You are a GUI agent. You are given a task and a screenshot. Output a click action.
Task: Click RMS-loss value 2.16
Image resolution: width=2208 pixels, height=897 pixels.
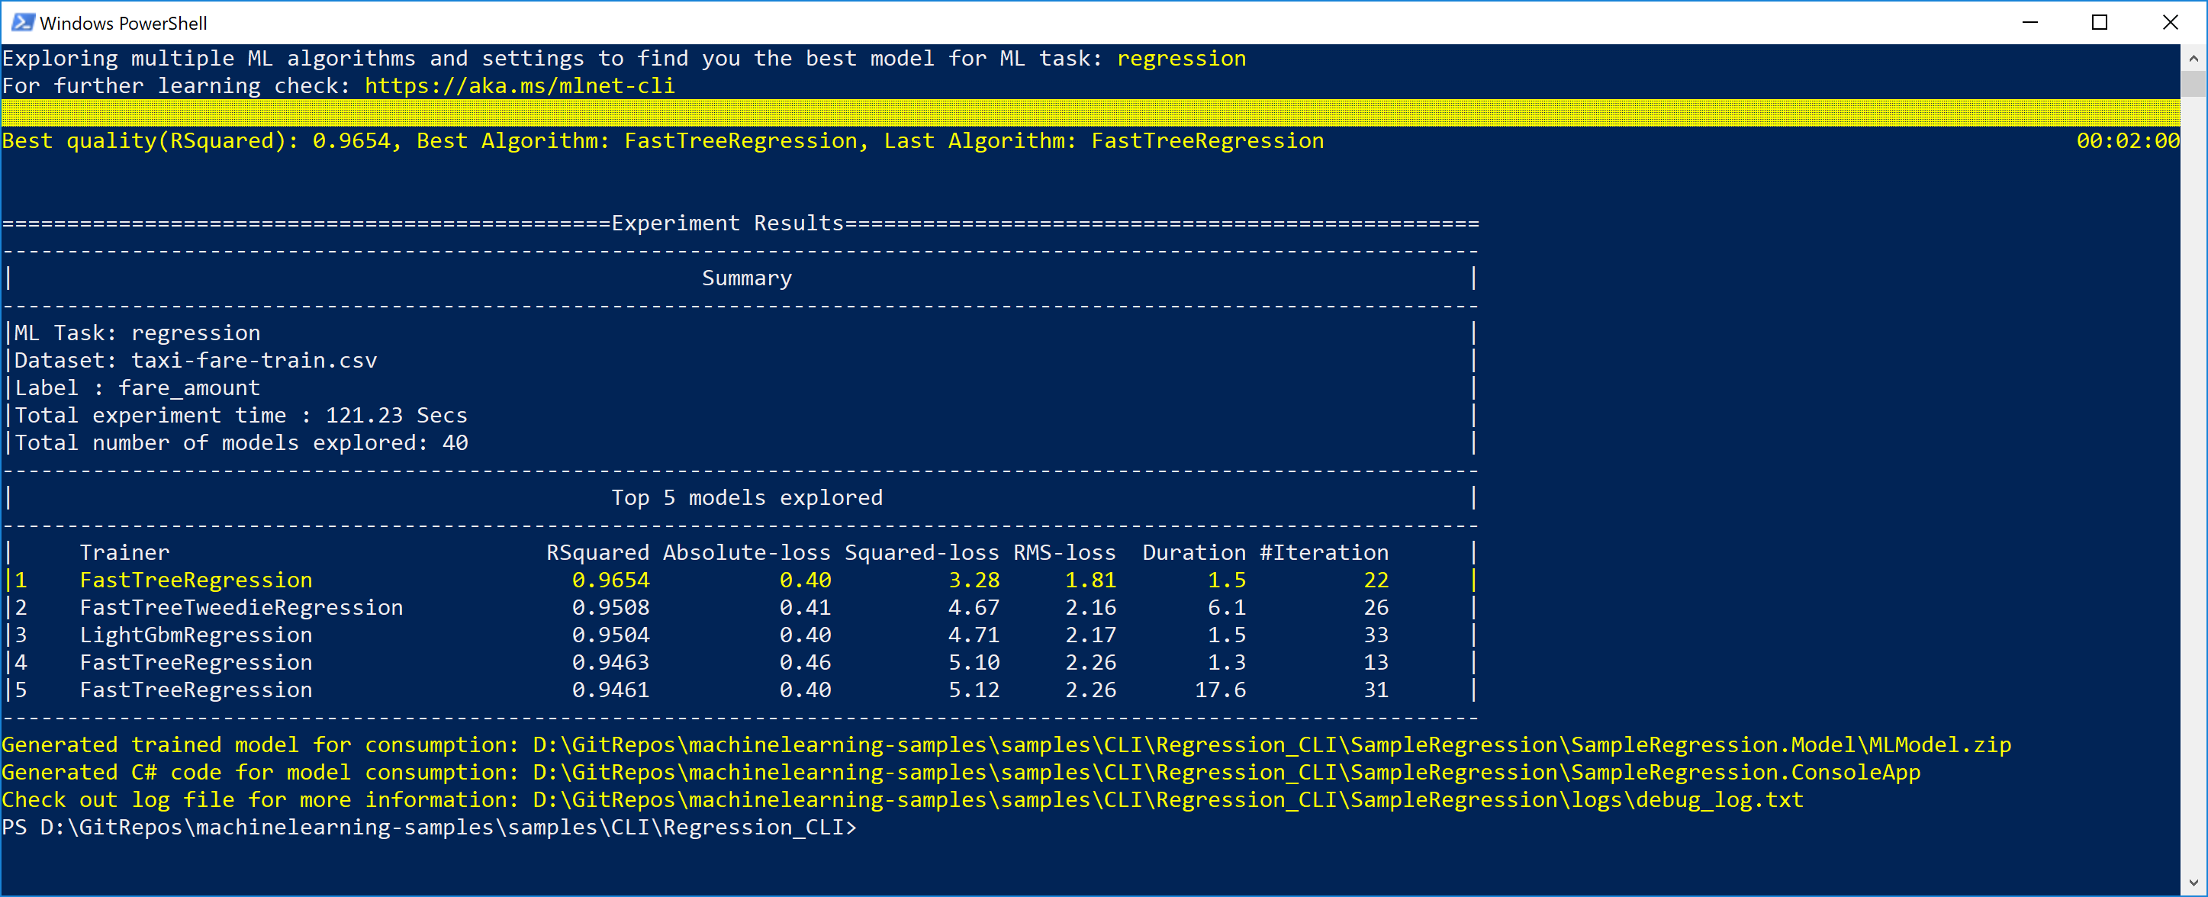tap(1090, 607)
